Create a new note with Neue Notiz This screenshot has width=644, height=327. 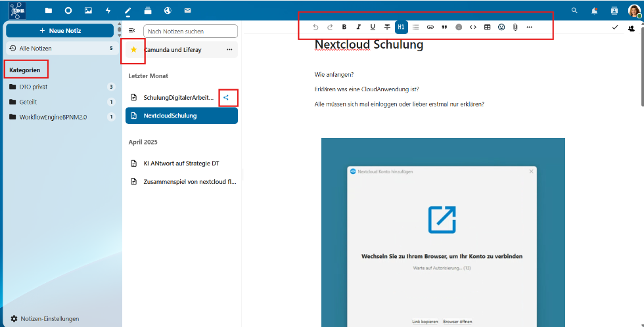point(60,30)
